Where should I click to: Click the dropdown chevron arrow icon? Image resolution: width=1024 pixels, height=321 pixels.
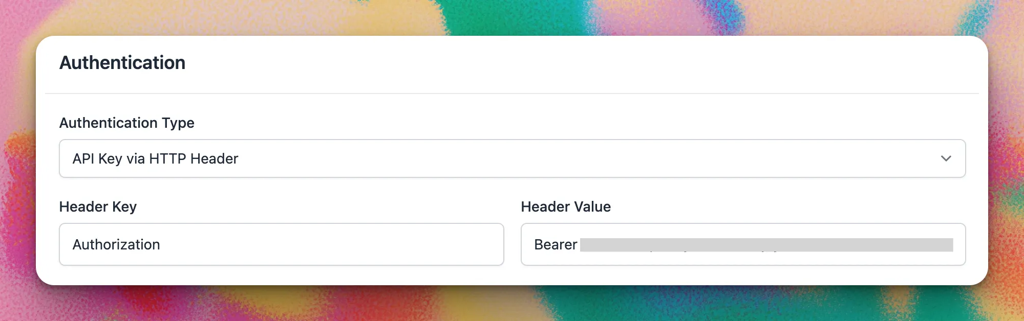point(946,158)
